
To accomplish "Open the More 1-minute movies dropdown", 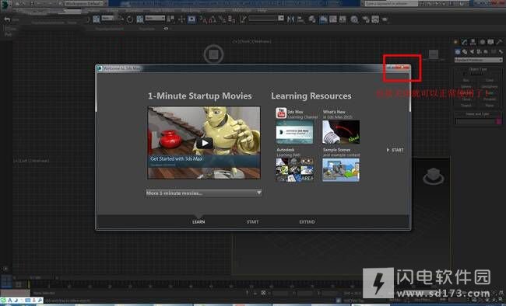I will [203, 193].
